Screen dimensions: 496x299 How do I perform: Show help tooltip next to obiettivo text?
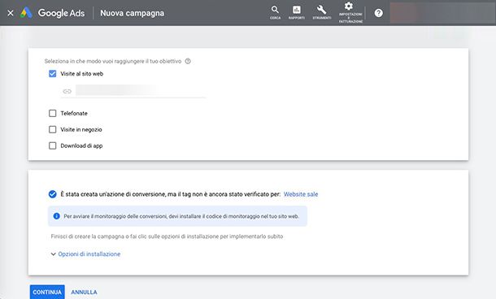click(188, 61)
